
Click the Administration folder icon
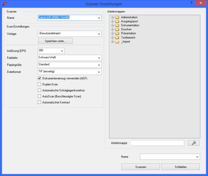[117, 17]
